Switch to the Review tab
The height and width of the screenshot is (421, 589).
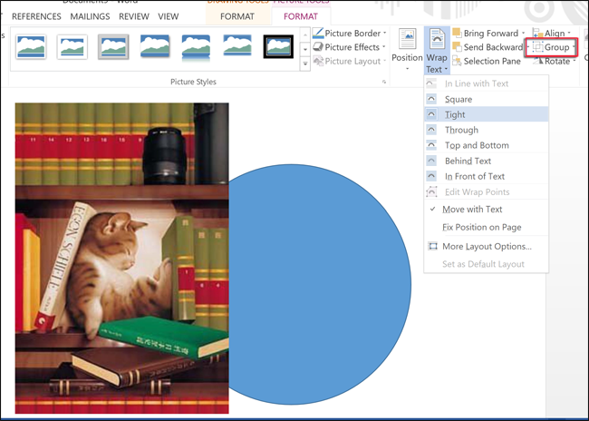coord(134,16)
